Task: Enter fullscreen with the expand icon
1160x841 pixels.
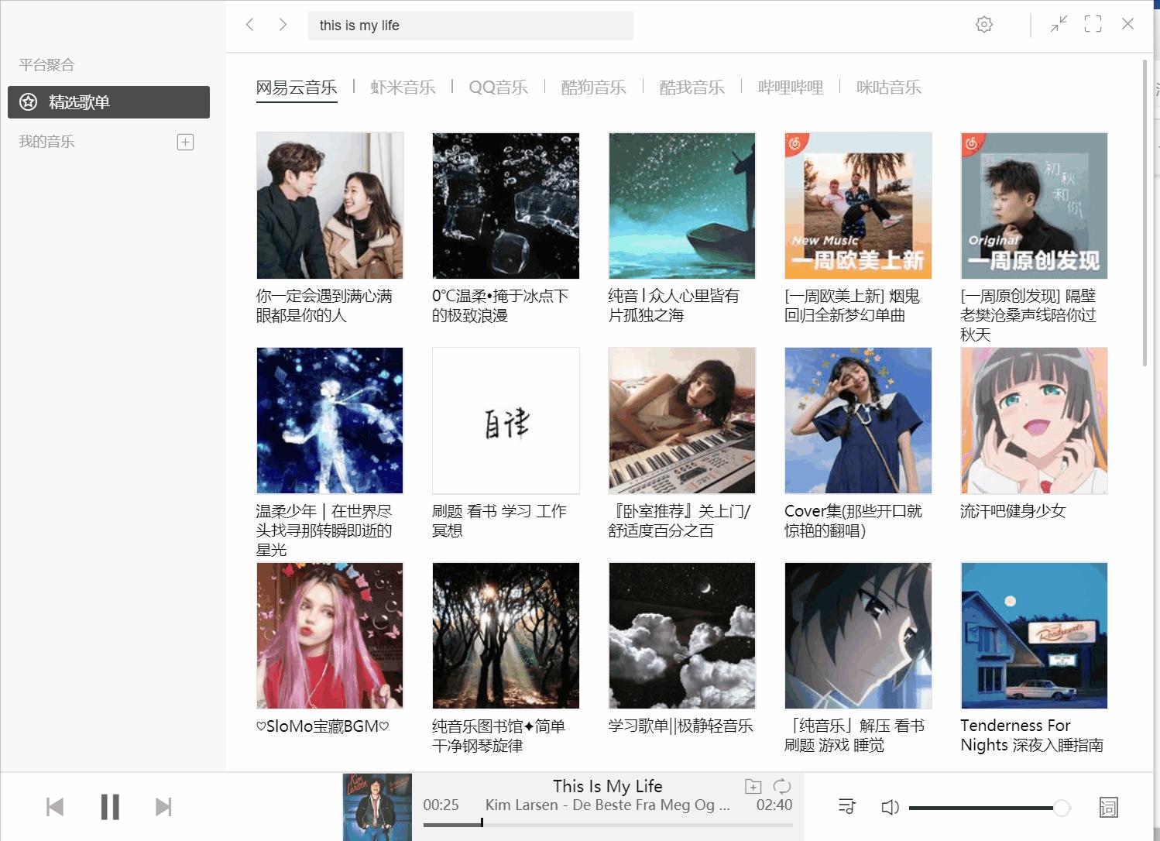Action: click(x=1093, y=24)
